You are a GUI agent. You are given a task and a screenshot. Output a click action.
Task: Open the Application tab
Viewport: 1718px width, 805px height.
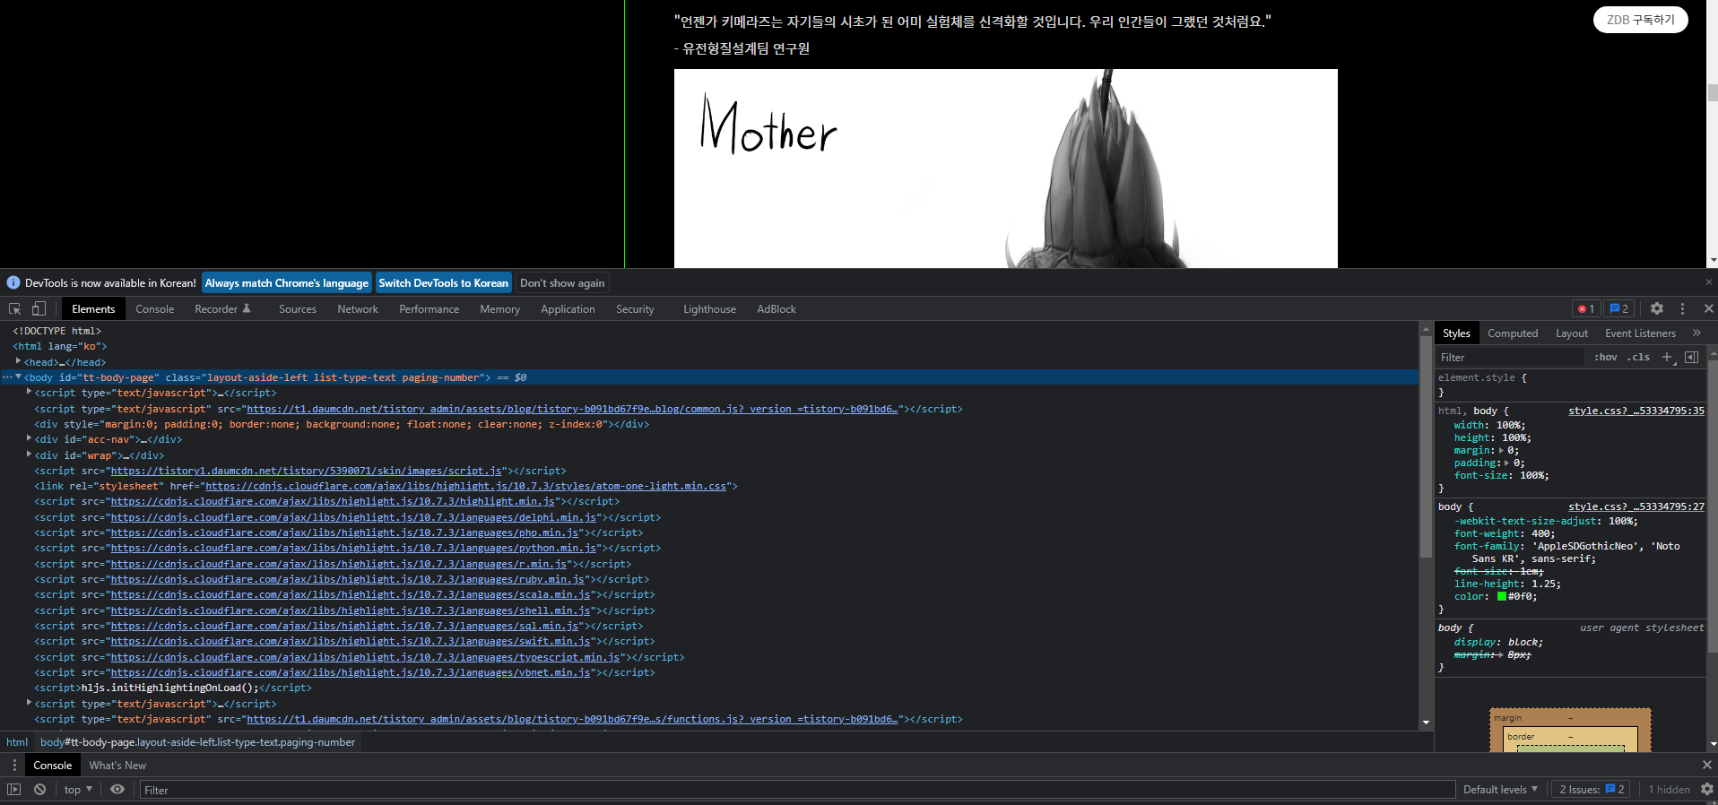(568, 308)
